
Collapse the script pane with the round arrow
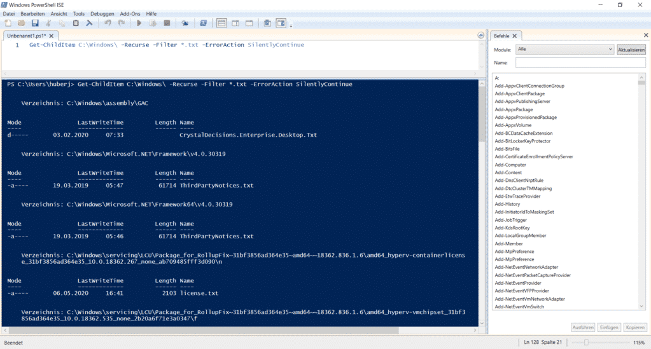click(481, 36)
